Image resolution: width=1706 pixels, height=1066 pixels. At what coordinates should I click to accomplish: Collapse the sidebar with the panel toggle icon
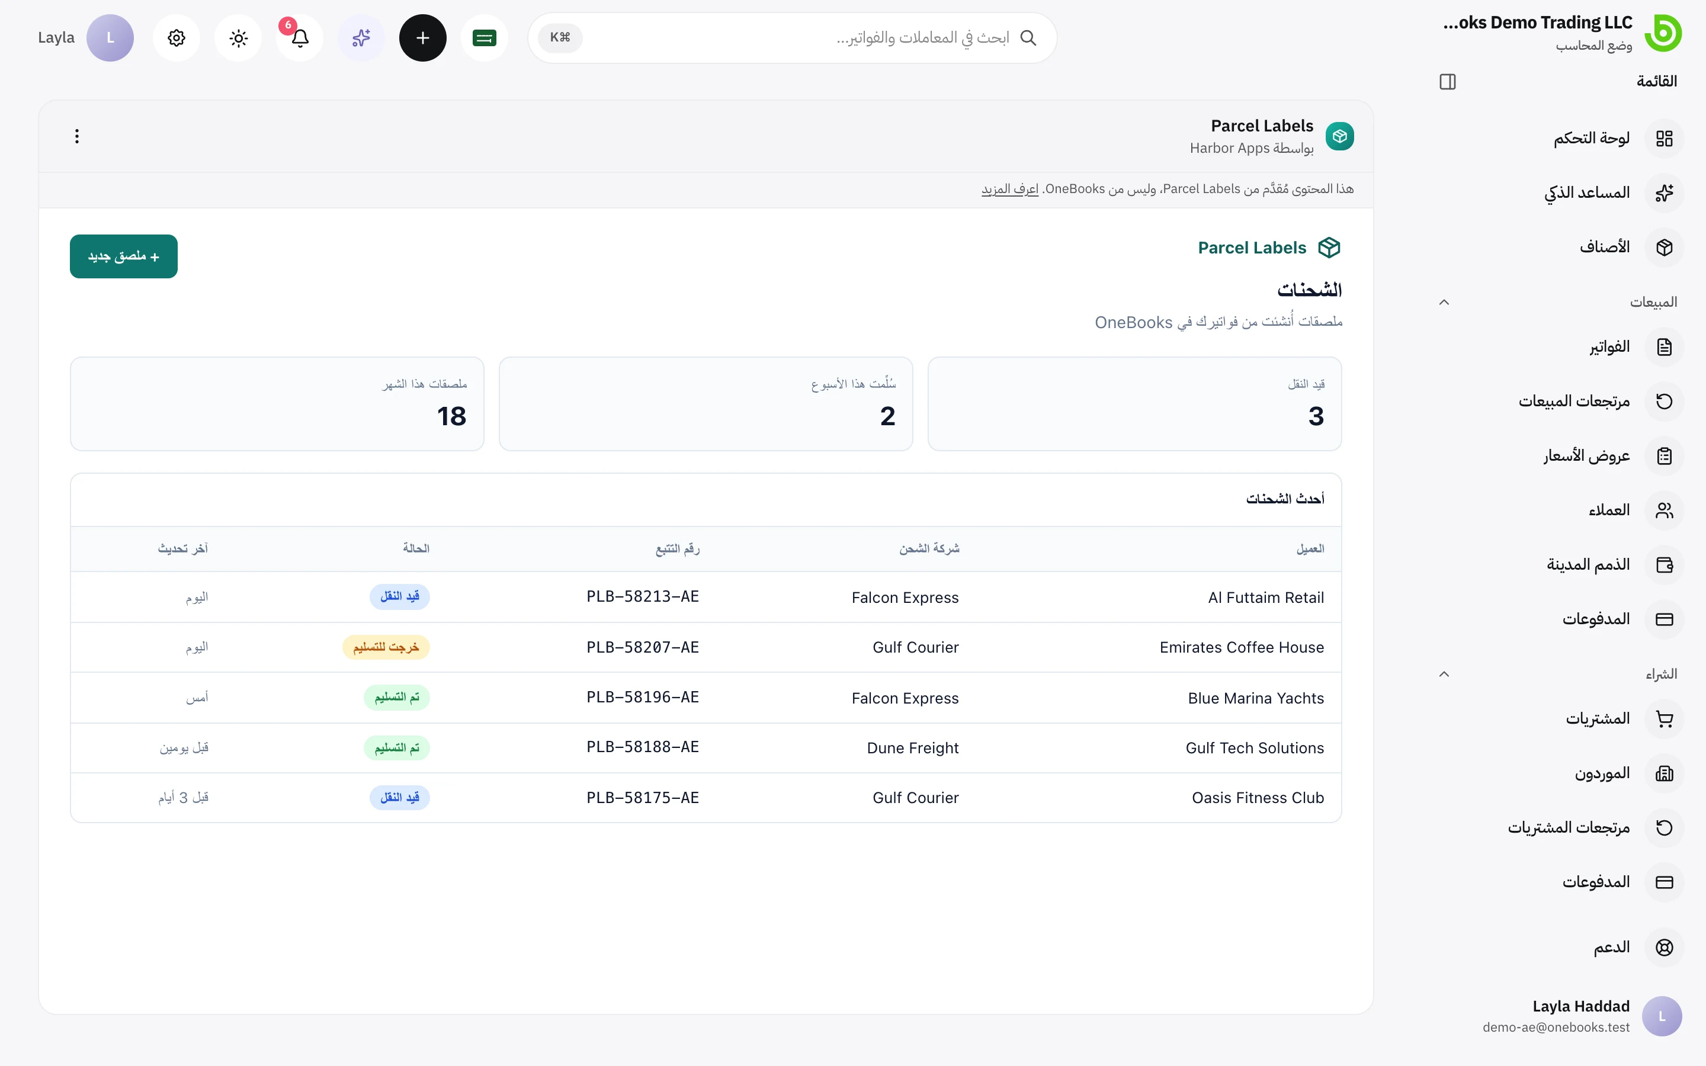pos(1447,82)
